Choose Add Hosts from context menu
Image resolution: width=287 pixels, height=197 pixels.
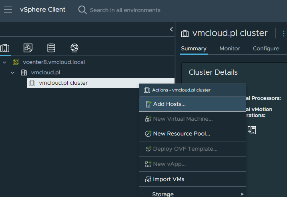click(169, 104)
